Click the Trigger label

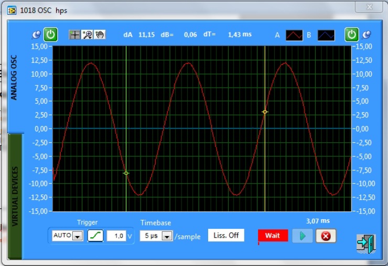coord(88,222)
